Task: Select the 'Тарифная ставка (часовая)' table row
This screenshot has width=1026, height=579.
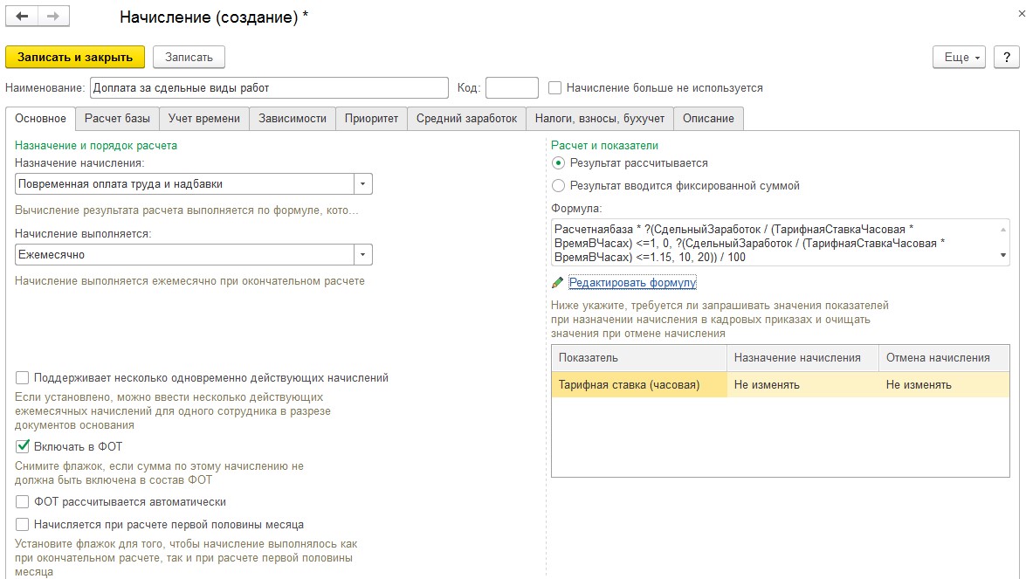Action: click(638, 384)
